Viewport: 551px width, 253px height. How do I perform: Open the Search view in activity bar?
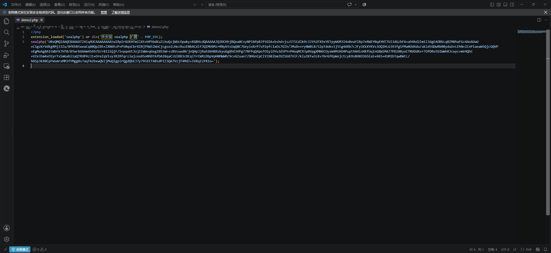[x=7, y=32]
